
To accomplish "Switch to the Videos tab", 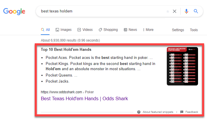I will click(x=85, y=30).
